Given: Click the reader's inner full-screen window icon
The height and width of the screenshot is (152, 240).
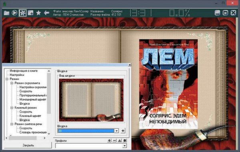Looking at the screenshot, I should (225, 13).
